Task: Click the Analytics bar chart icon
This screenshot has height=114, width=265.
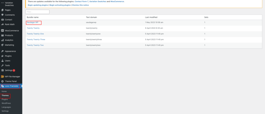Action: (2, 40)
